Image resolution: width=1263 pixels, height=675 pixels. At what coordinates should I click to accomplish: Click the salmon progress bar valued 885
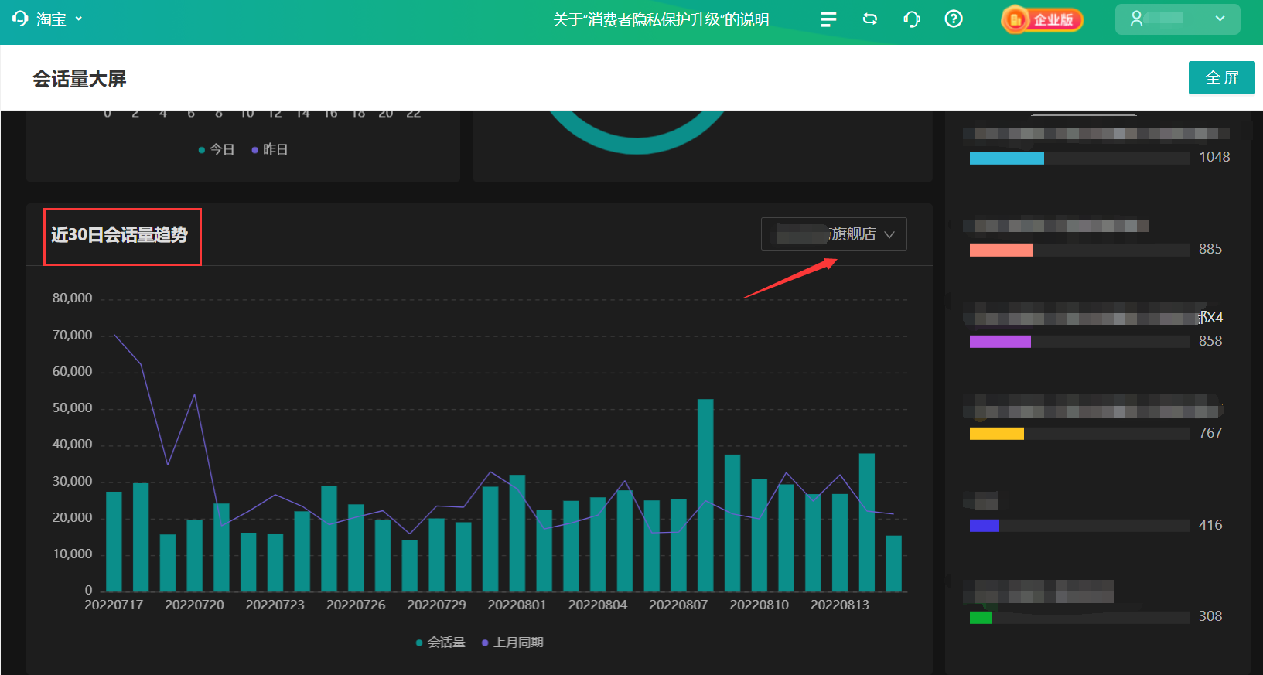point(1001,250)
